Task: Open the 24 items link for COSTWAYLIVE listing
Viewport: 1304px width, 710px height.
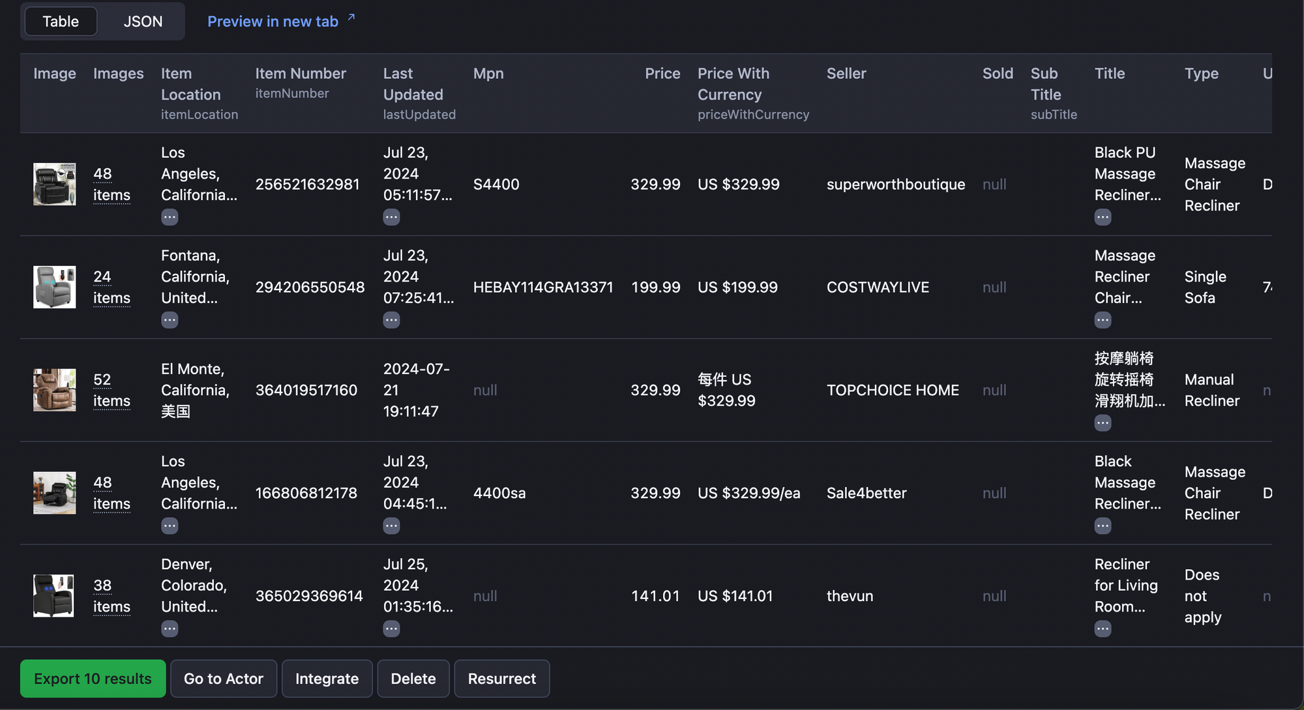Action: [x=111, y=287]
